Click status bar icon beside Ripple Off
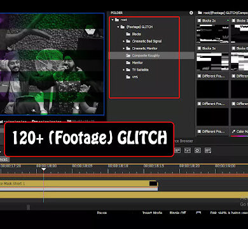248x229 pixels. [x=198, y=212]
